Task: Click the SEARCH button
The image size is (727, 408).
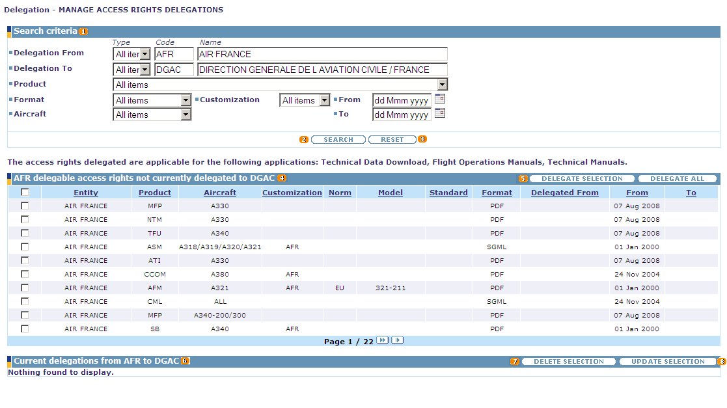Action: 338,139
